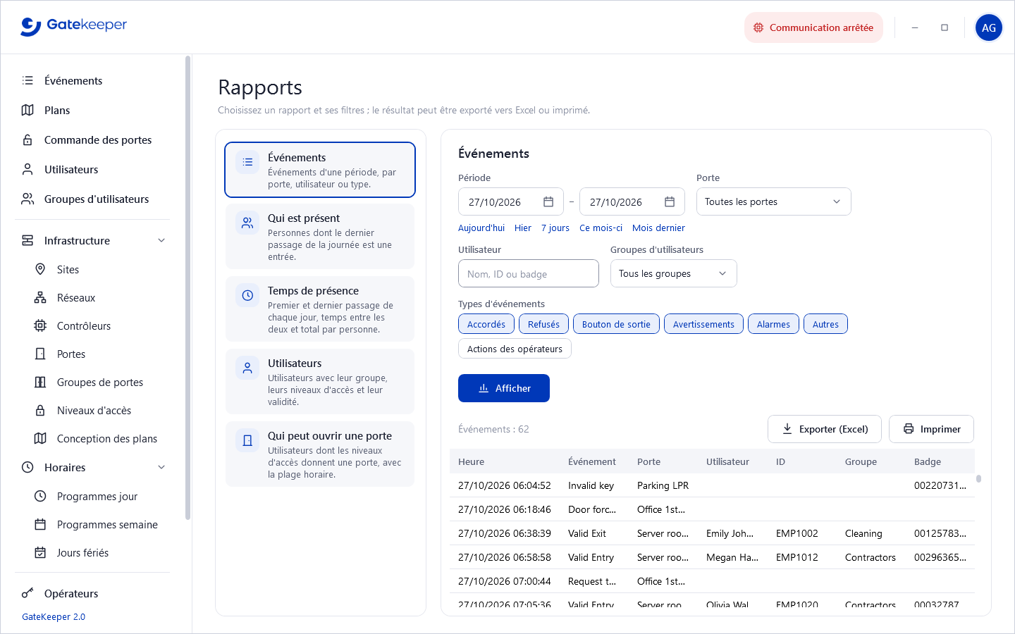
Task: Select the Qui est présent report
Action: (x=320, y=237)
